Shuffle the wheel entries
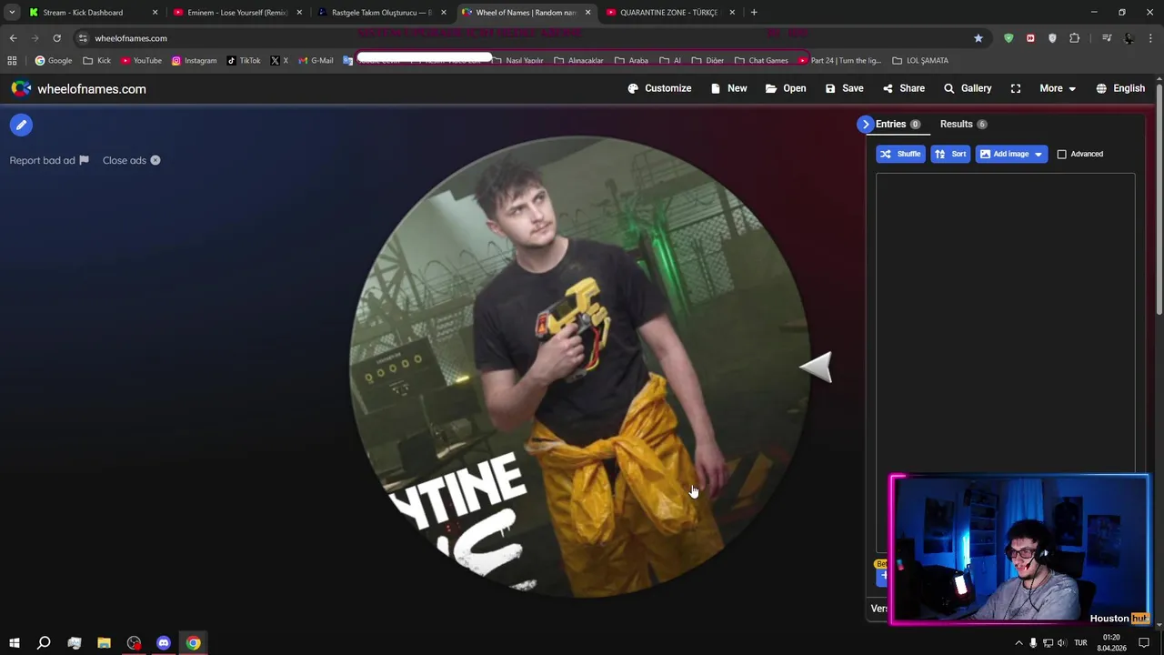 pyautogui.click(x=900, y=154)
